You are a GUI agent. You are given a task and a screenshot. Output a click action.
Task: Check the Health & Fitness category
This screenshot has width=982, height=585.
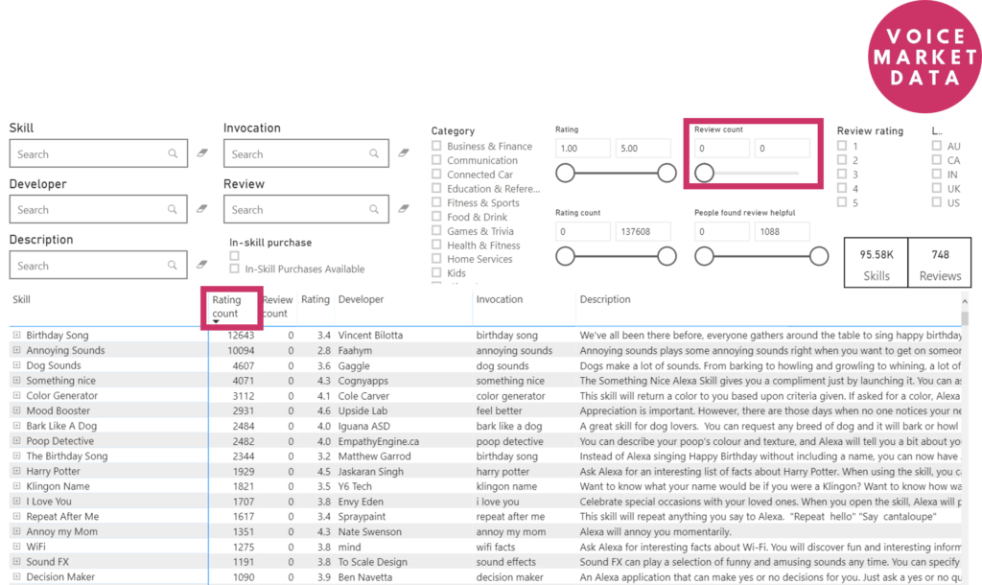pos(436,245)
